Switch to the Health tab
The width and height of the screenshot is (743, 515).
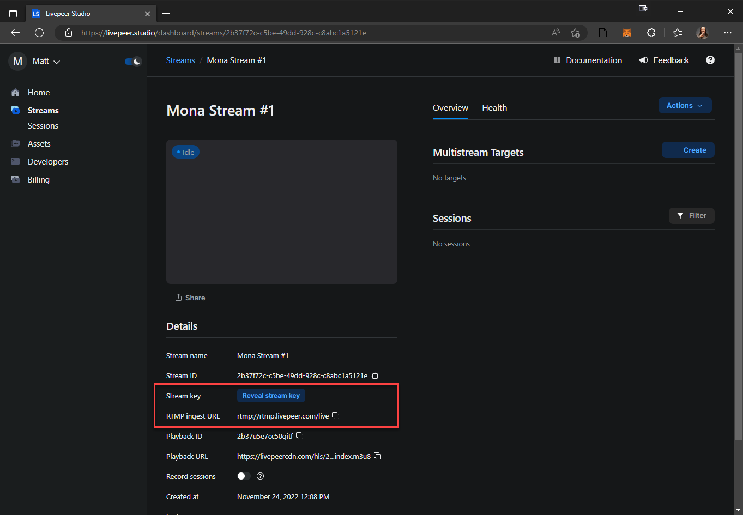click(494, 108)
